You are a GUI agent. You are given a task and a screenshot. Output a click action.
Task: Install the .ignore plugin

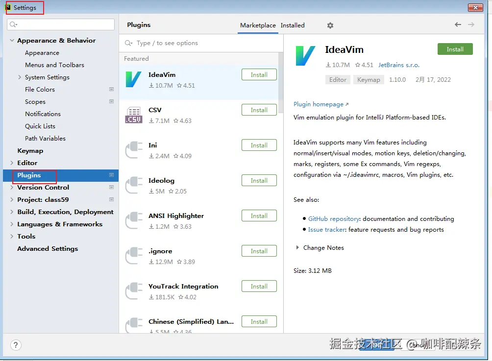click(259, 251)
